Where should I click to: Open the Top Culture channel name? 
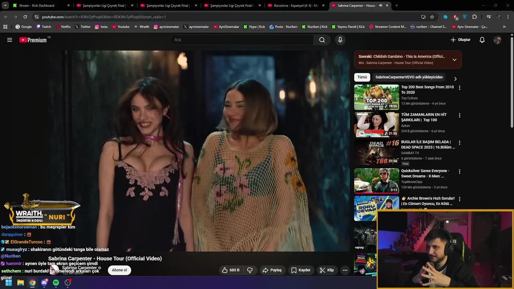[x=410, y=98]
